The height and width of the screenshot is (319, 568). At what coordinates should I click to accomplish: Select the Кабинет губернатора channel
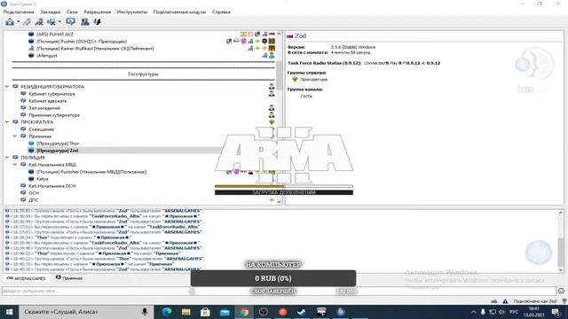(x=51, y=94)
